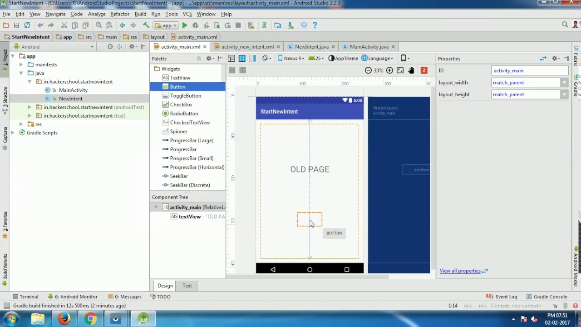The width and height of the screenshot is (581, 327).
Task: Zoom in on the design preview
Action: point(389,70)
